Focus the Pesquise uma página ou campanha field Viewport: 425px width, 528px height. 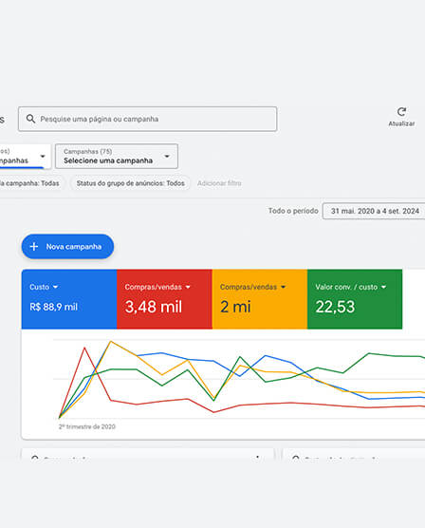click(147, 119)
